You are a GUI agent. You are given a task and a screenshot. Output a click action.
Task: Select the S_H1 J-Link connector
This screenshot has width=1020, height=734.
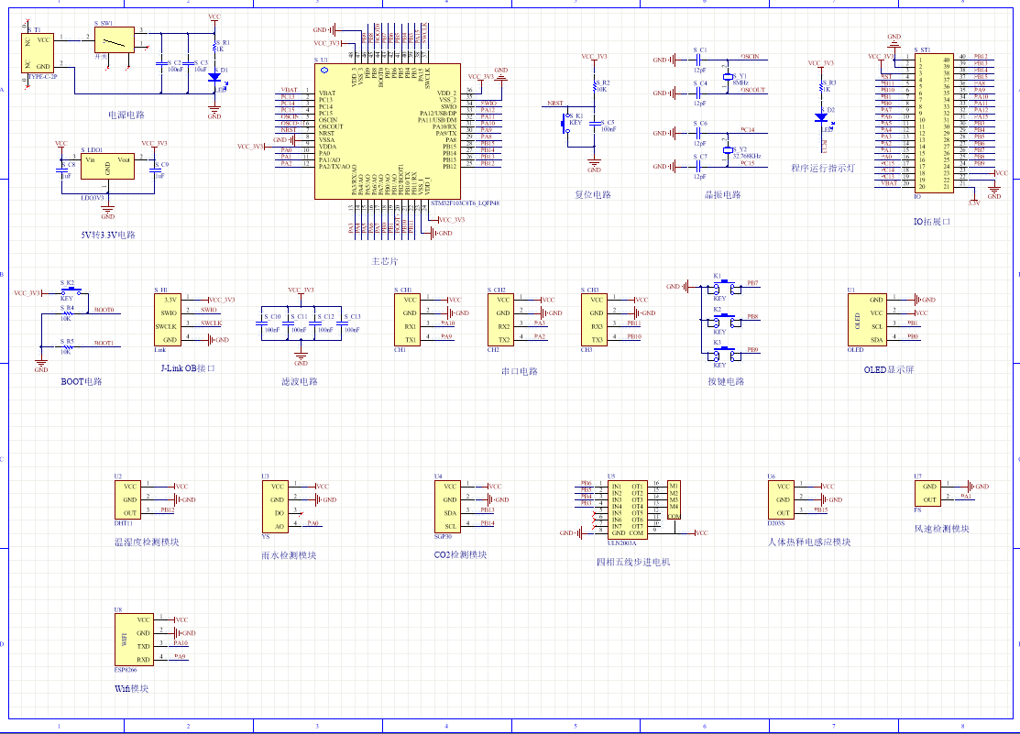pyautogui.click(x=168, y=320)
